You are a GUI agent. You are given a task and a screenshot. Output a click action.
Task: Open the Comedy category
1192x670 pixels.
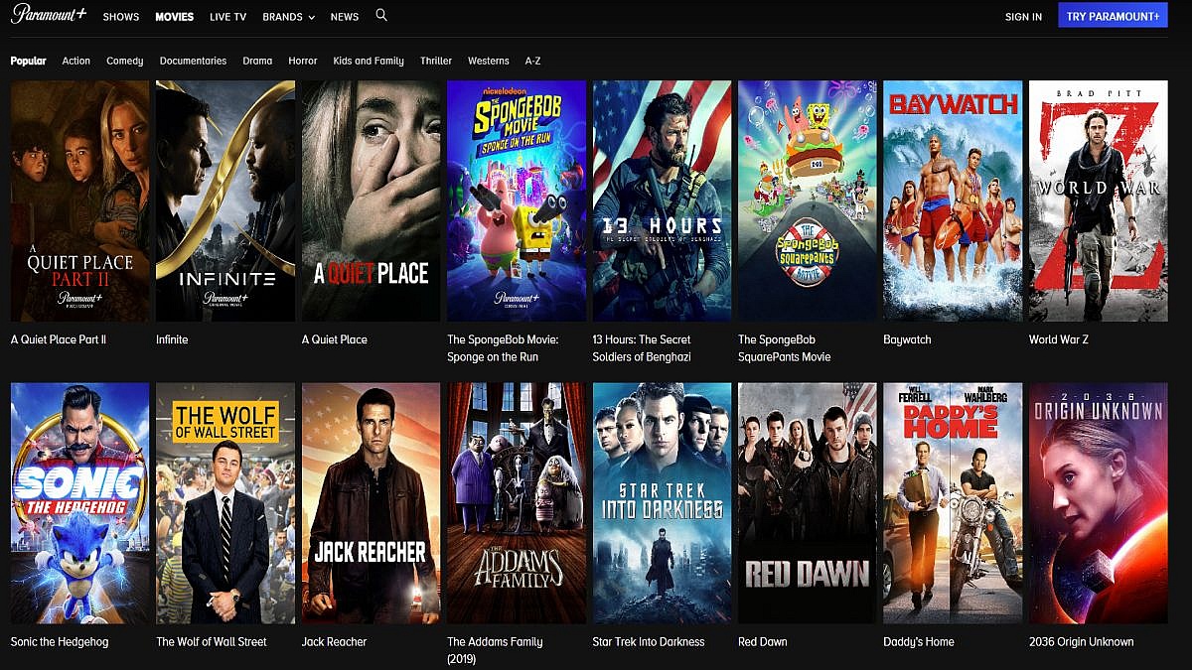pyautogui.click(x=124, y=61)
